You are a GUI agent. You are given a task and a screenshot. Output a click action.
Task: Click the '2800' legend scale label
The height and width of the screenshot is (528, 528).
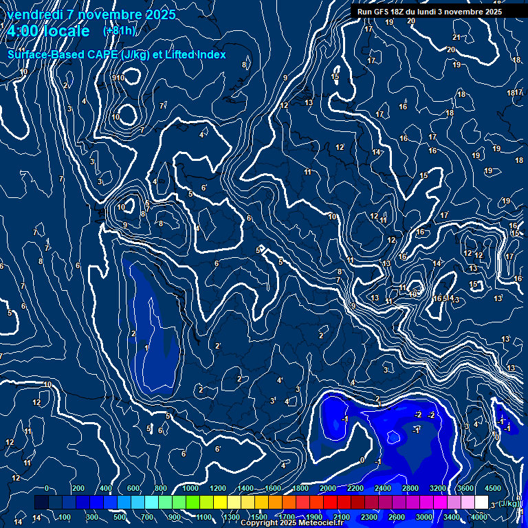(410, 488)
